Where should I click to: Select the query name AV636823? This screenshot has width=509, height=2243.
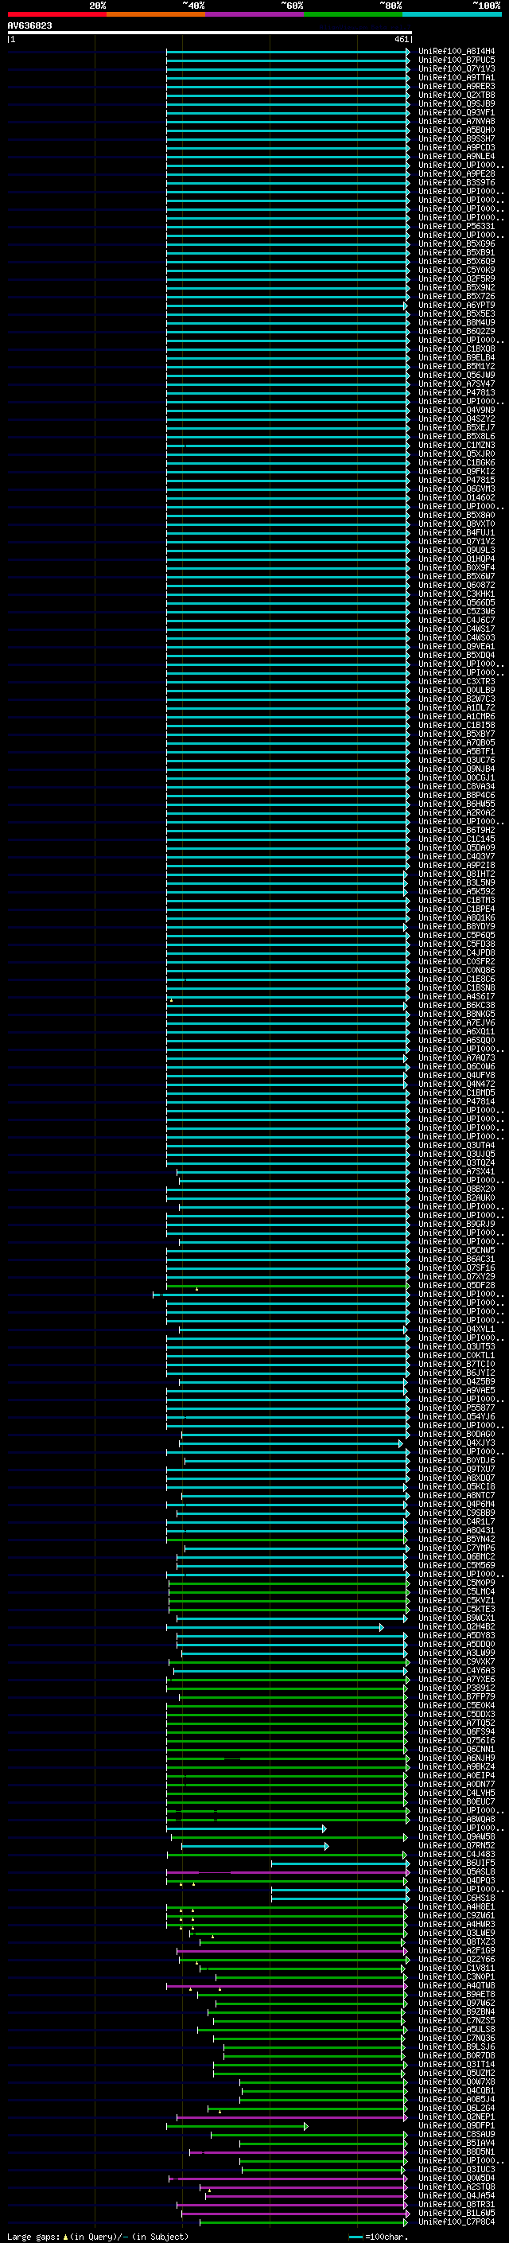click(29, 26)
